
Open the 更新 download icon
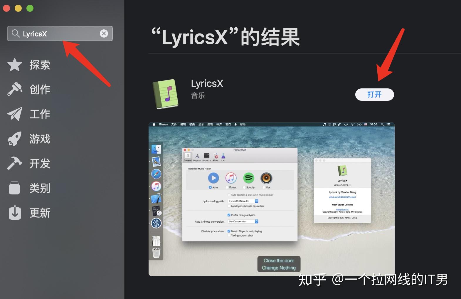coord(15,213)
